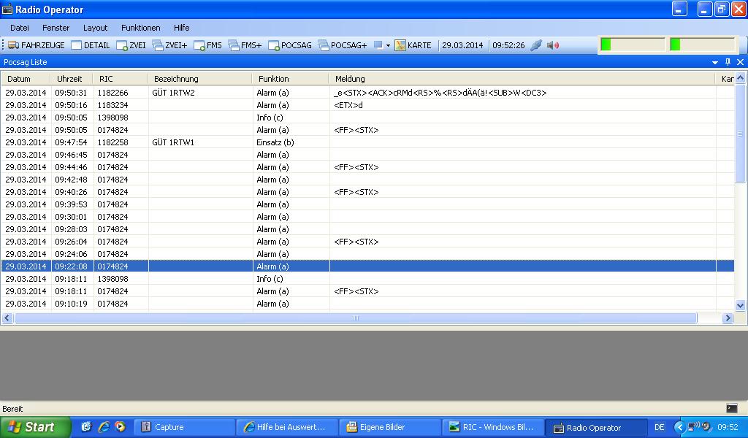Image resolution: width=748 pixels, height=438 pixels.
Task: Open the DETAIL window from toolbar
Action: (90, 45)
